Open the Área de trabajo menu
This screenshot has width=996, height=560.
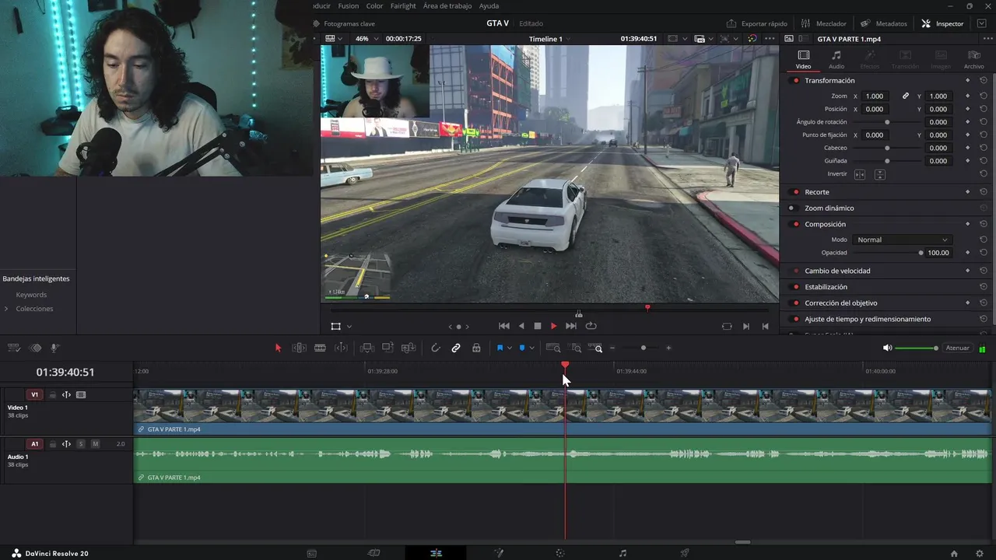(x=447, y=5)
